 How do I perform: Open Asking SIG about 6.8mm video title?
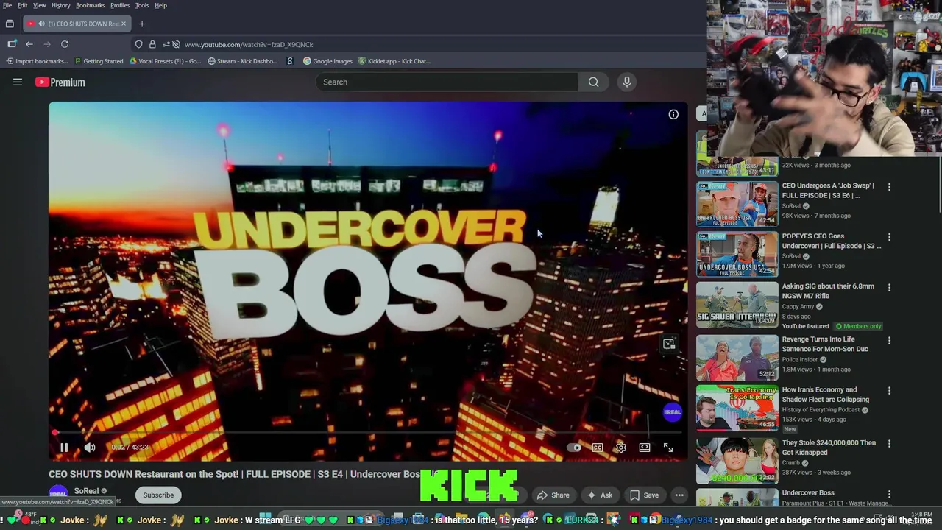pyautogui.click(x=828, y=291)
